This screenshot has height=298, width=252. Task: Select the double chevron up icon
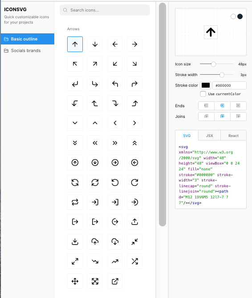click(134, 143)
